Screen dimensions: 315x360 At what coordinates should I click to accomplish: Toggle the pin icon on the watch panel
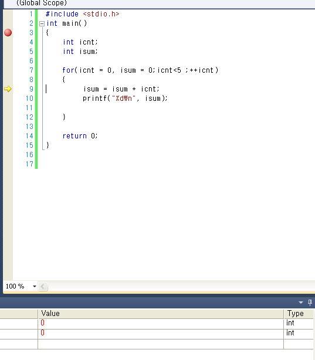[x=310, y=303]
